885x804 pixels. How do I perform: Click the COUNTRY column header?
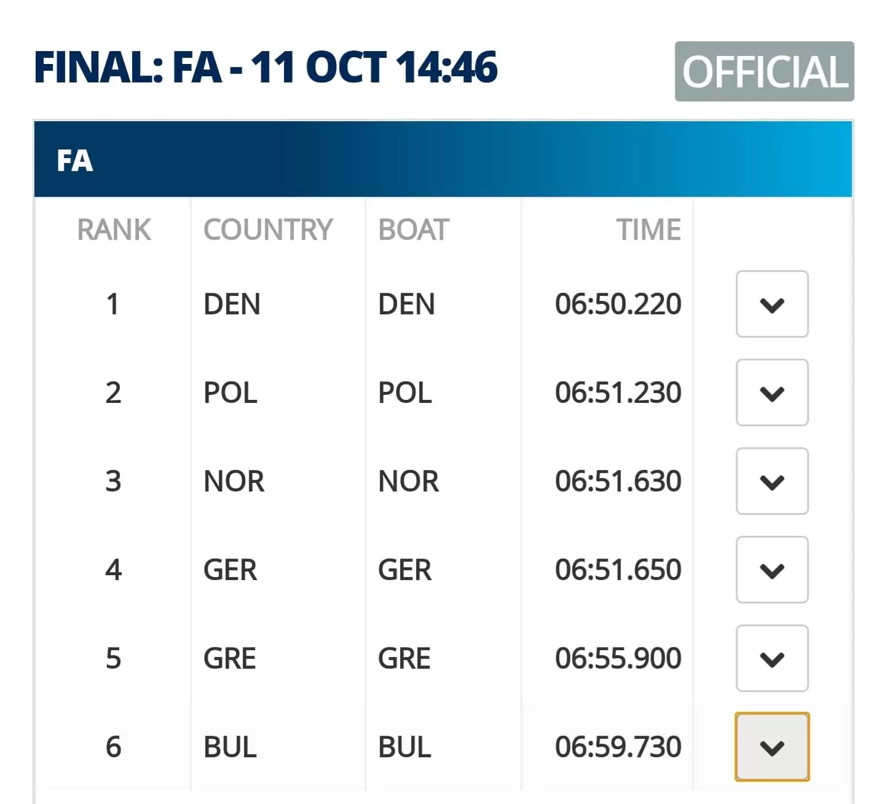click(x=268, y=230)
